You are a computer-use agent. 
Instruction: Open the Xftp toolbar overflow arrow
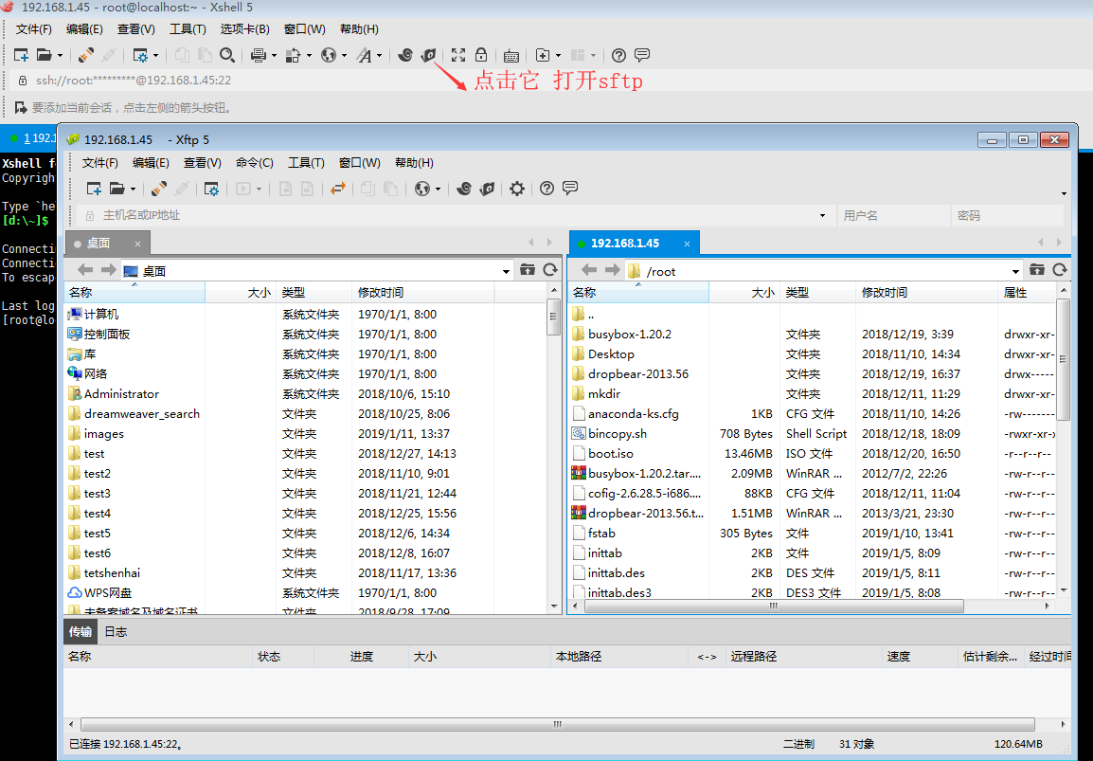[x=1064, y=193]
